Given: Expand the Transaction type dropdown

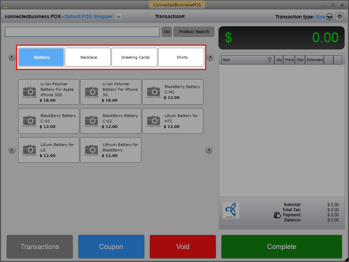Looking at the screenshot, I should (x=329, y=17).
